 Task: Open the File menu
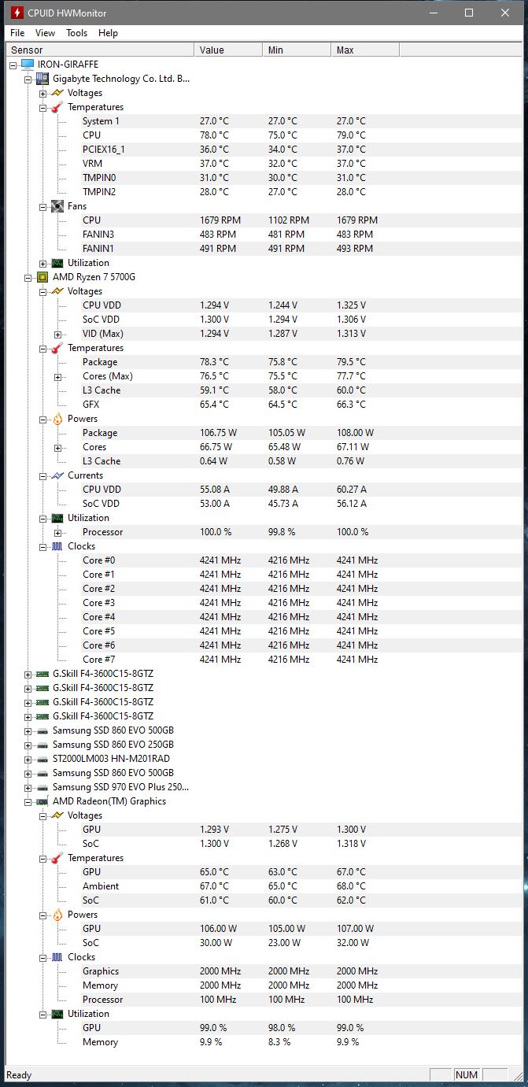coord(17,33)
